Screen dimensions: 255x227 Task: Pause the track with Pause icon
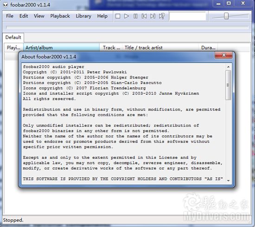(x=135, y=16)
